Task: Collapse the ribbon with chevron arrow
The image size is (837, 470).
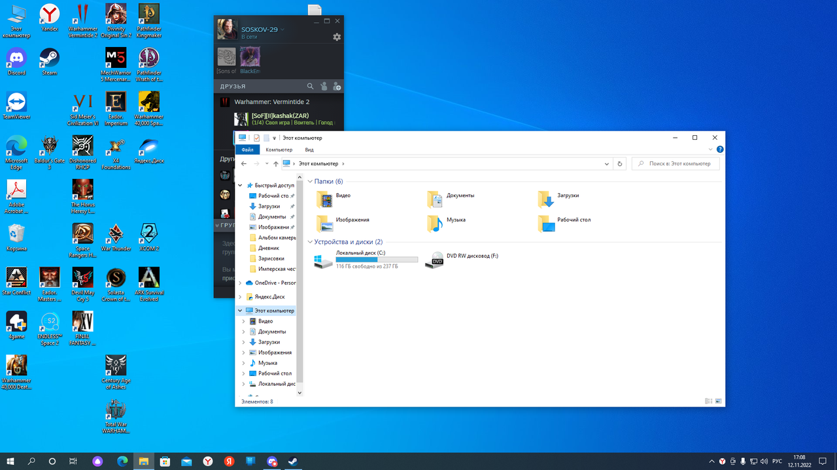Action: pos(712,149)
